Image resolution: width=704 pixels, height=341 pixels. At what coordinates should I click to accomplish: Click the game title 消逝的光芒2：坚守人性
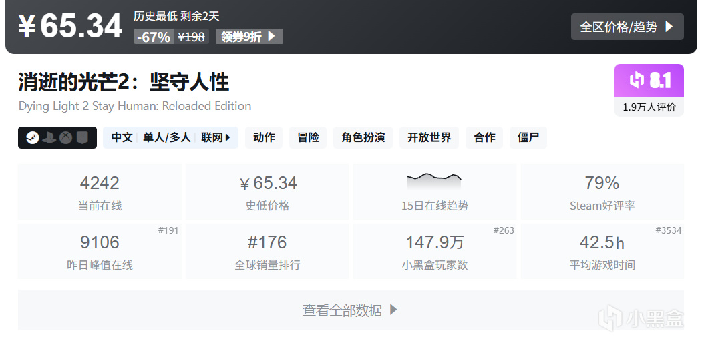tap(124, 83)
